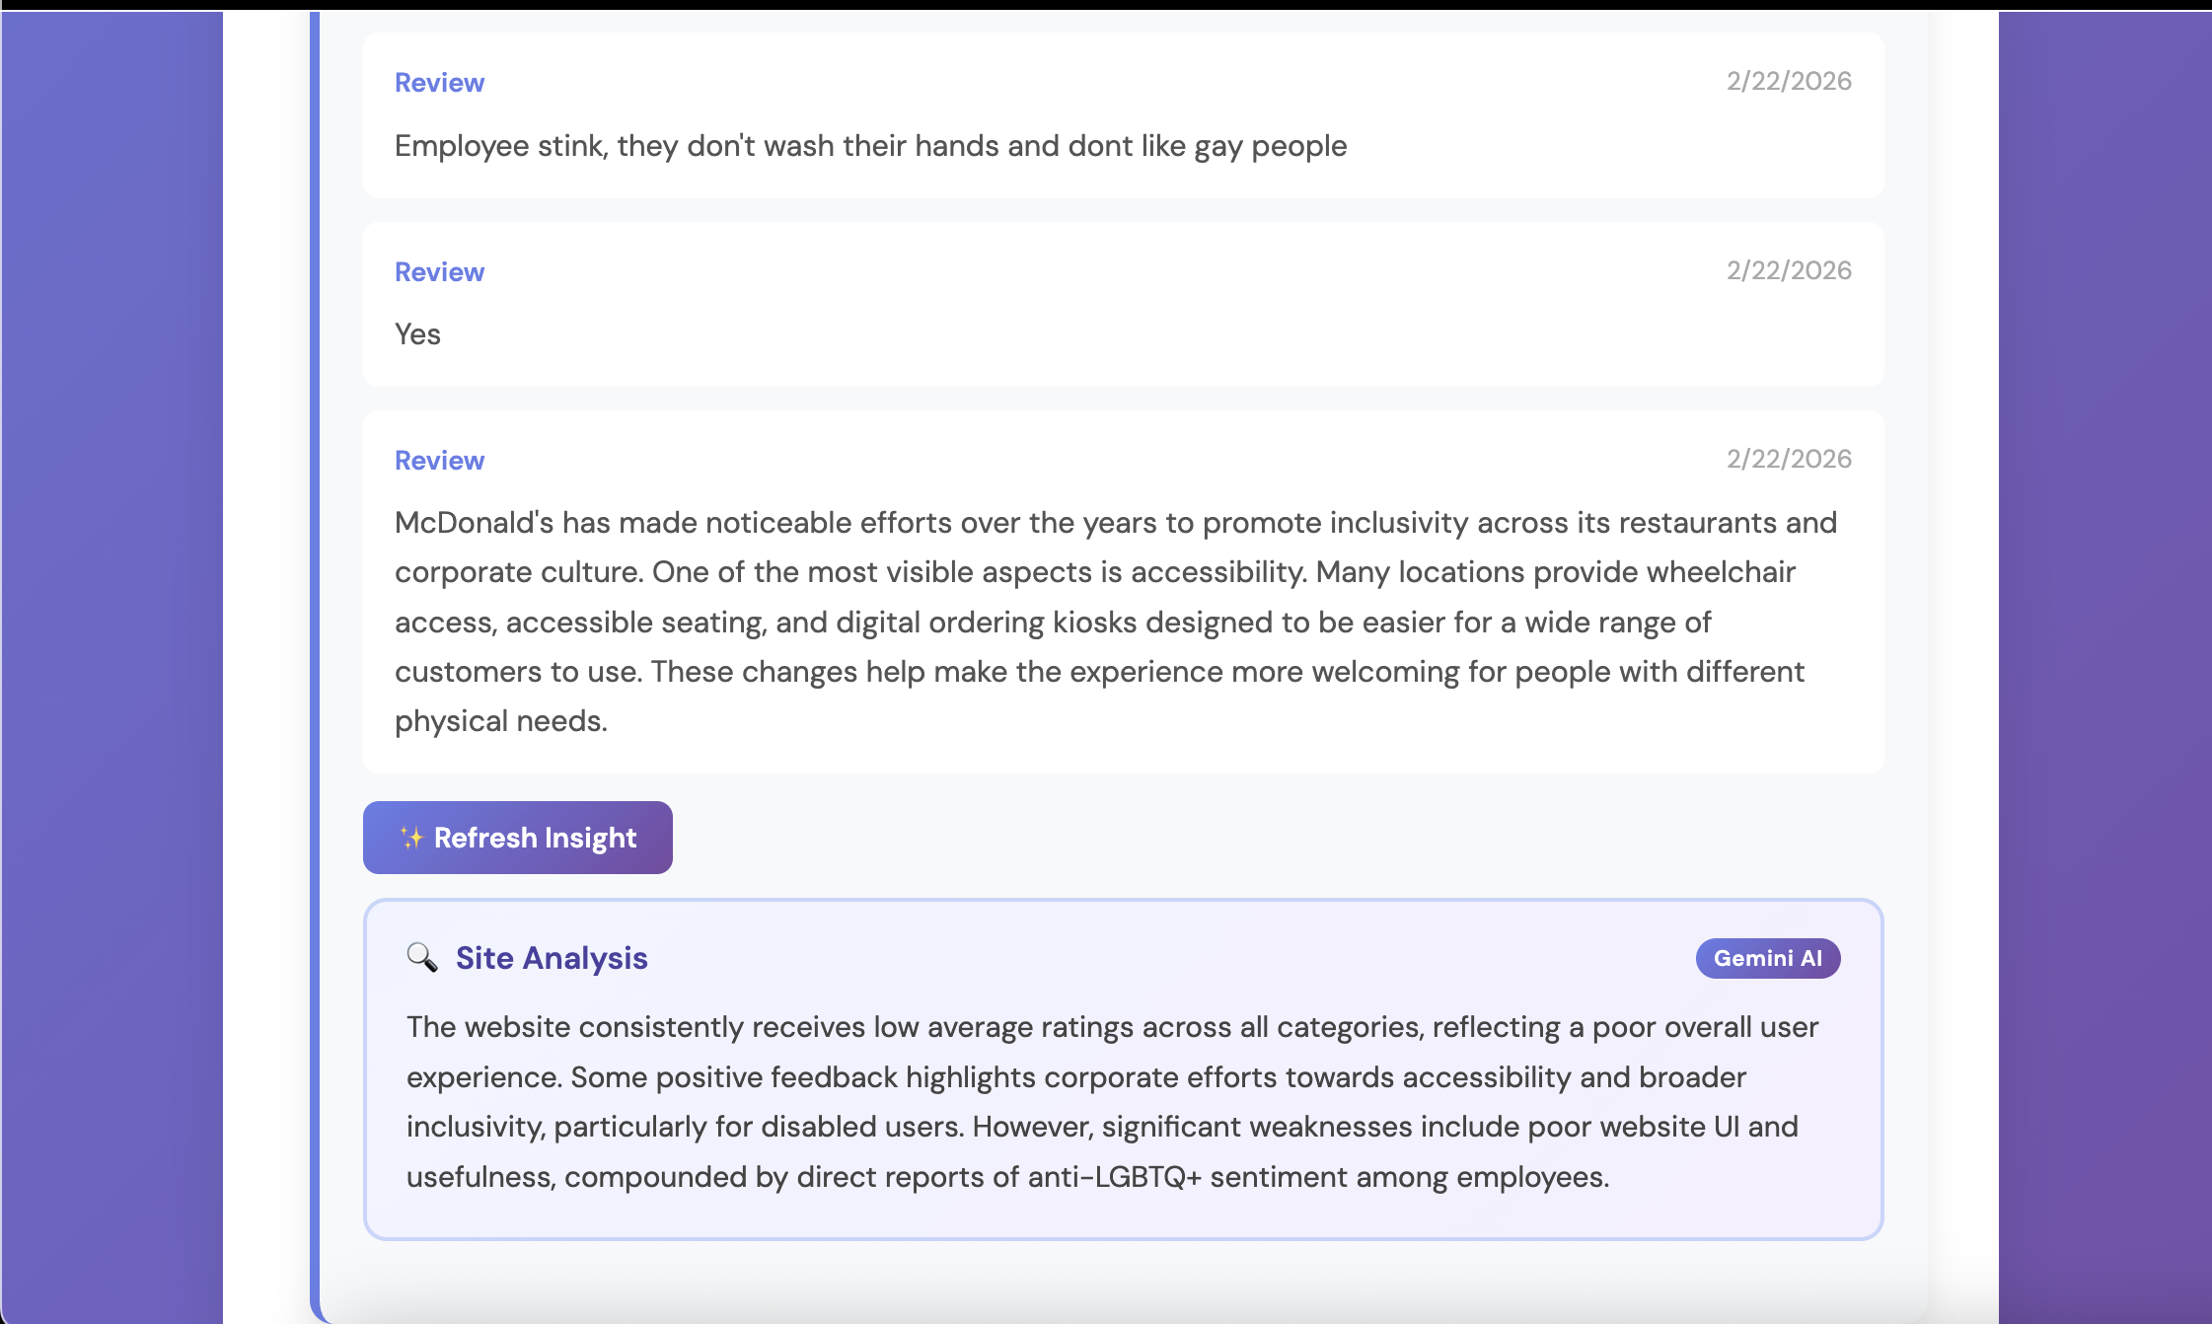Click the Gemini AI badge
2212x1324 pixels.
[x=1767, y=958]
